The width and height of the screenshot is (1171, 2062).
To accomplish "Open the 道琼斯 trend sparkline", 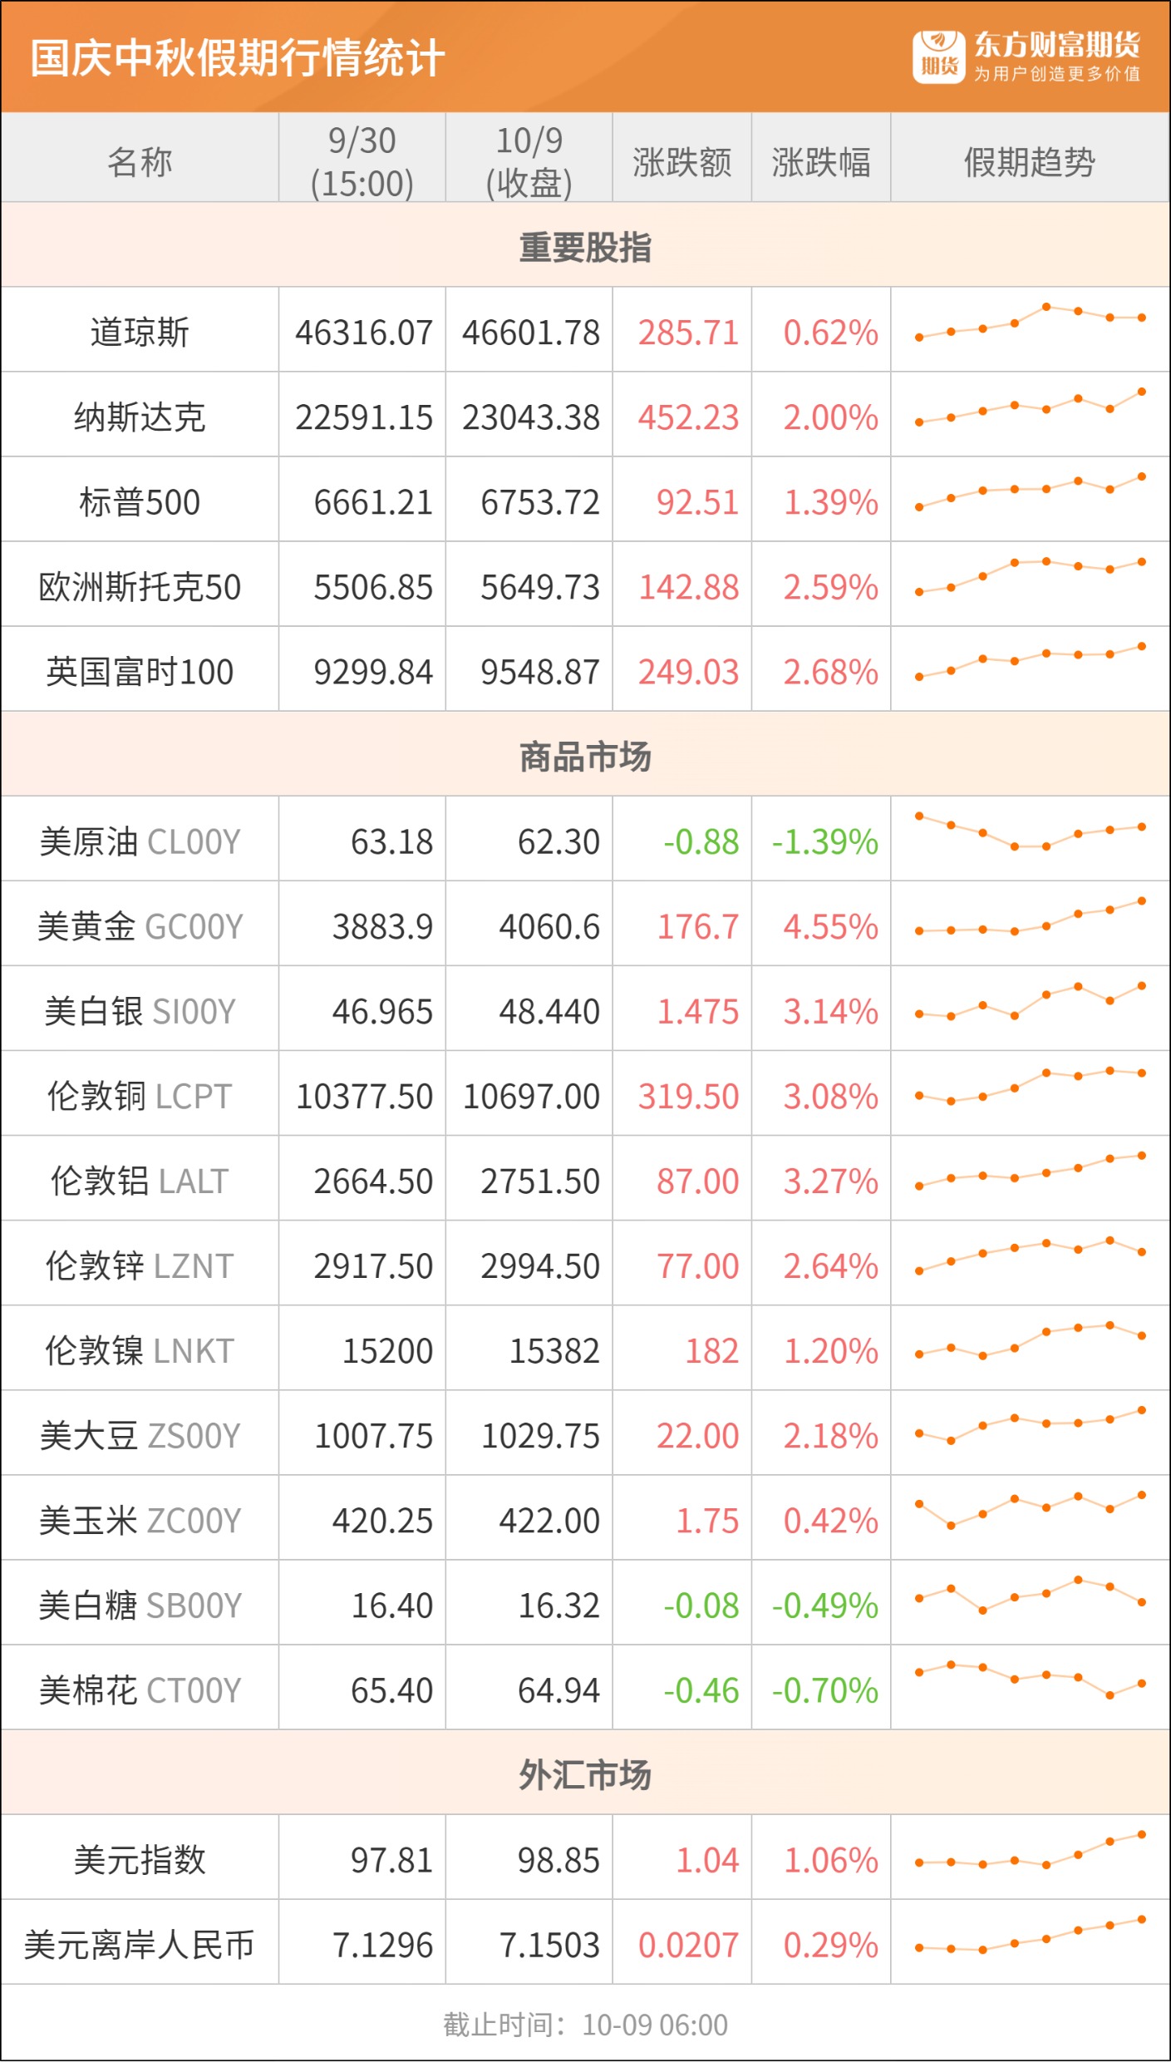I will pyautogui.click(x=1030, y=323).
